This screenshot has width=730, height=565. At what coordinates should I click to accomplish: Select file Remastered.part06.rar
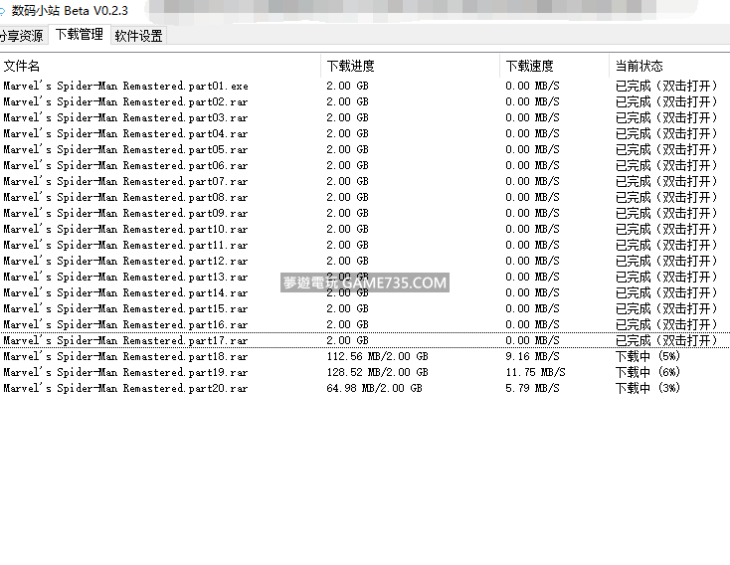(x=125, y=165)
